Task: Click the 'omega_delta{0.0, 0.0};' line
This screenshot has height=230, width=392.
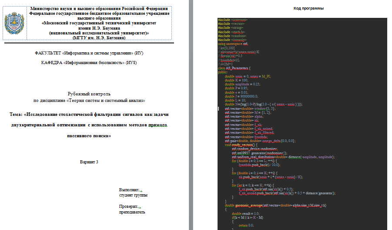Action: point(260,141)
